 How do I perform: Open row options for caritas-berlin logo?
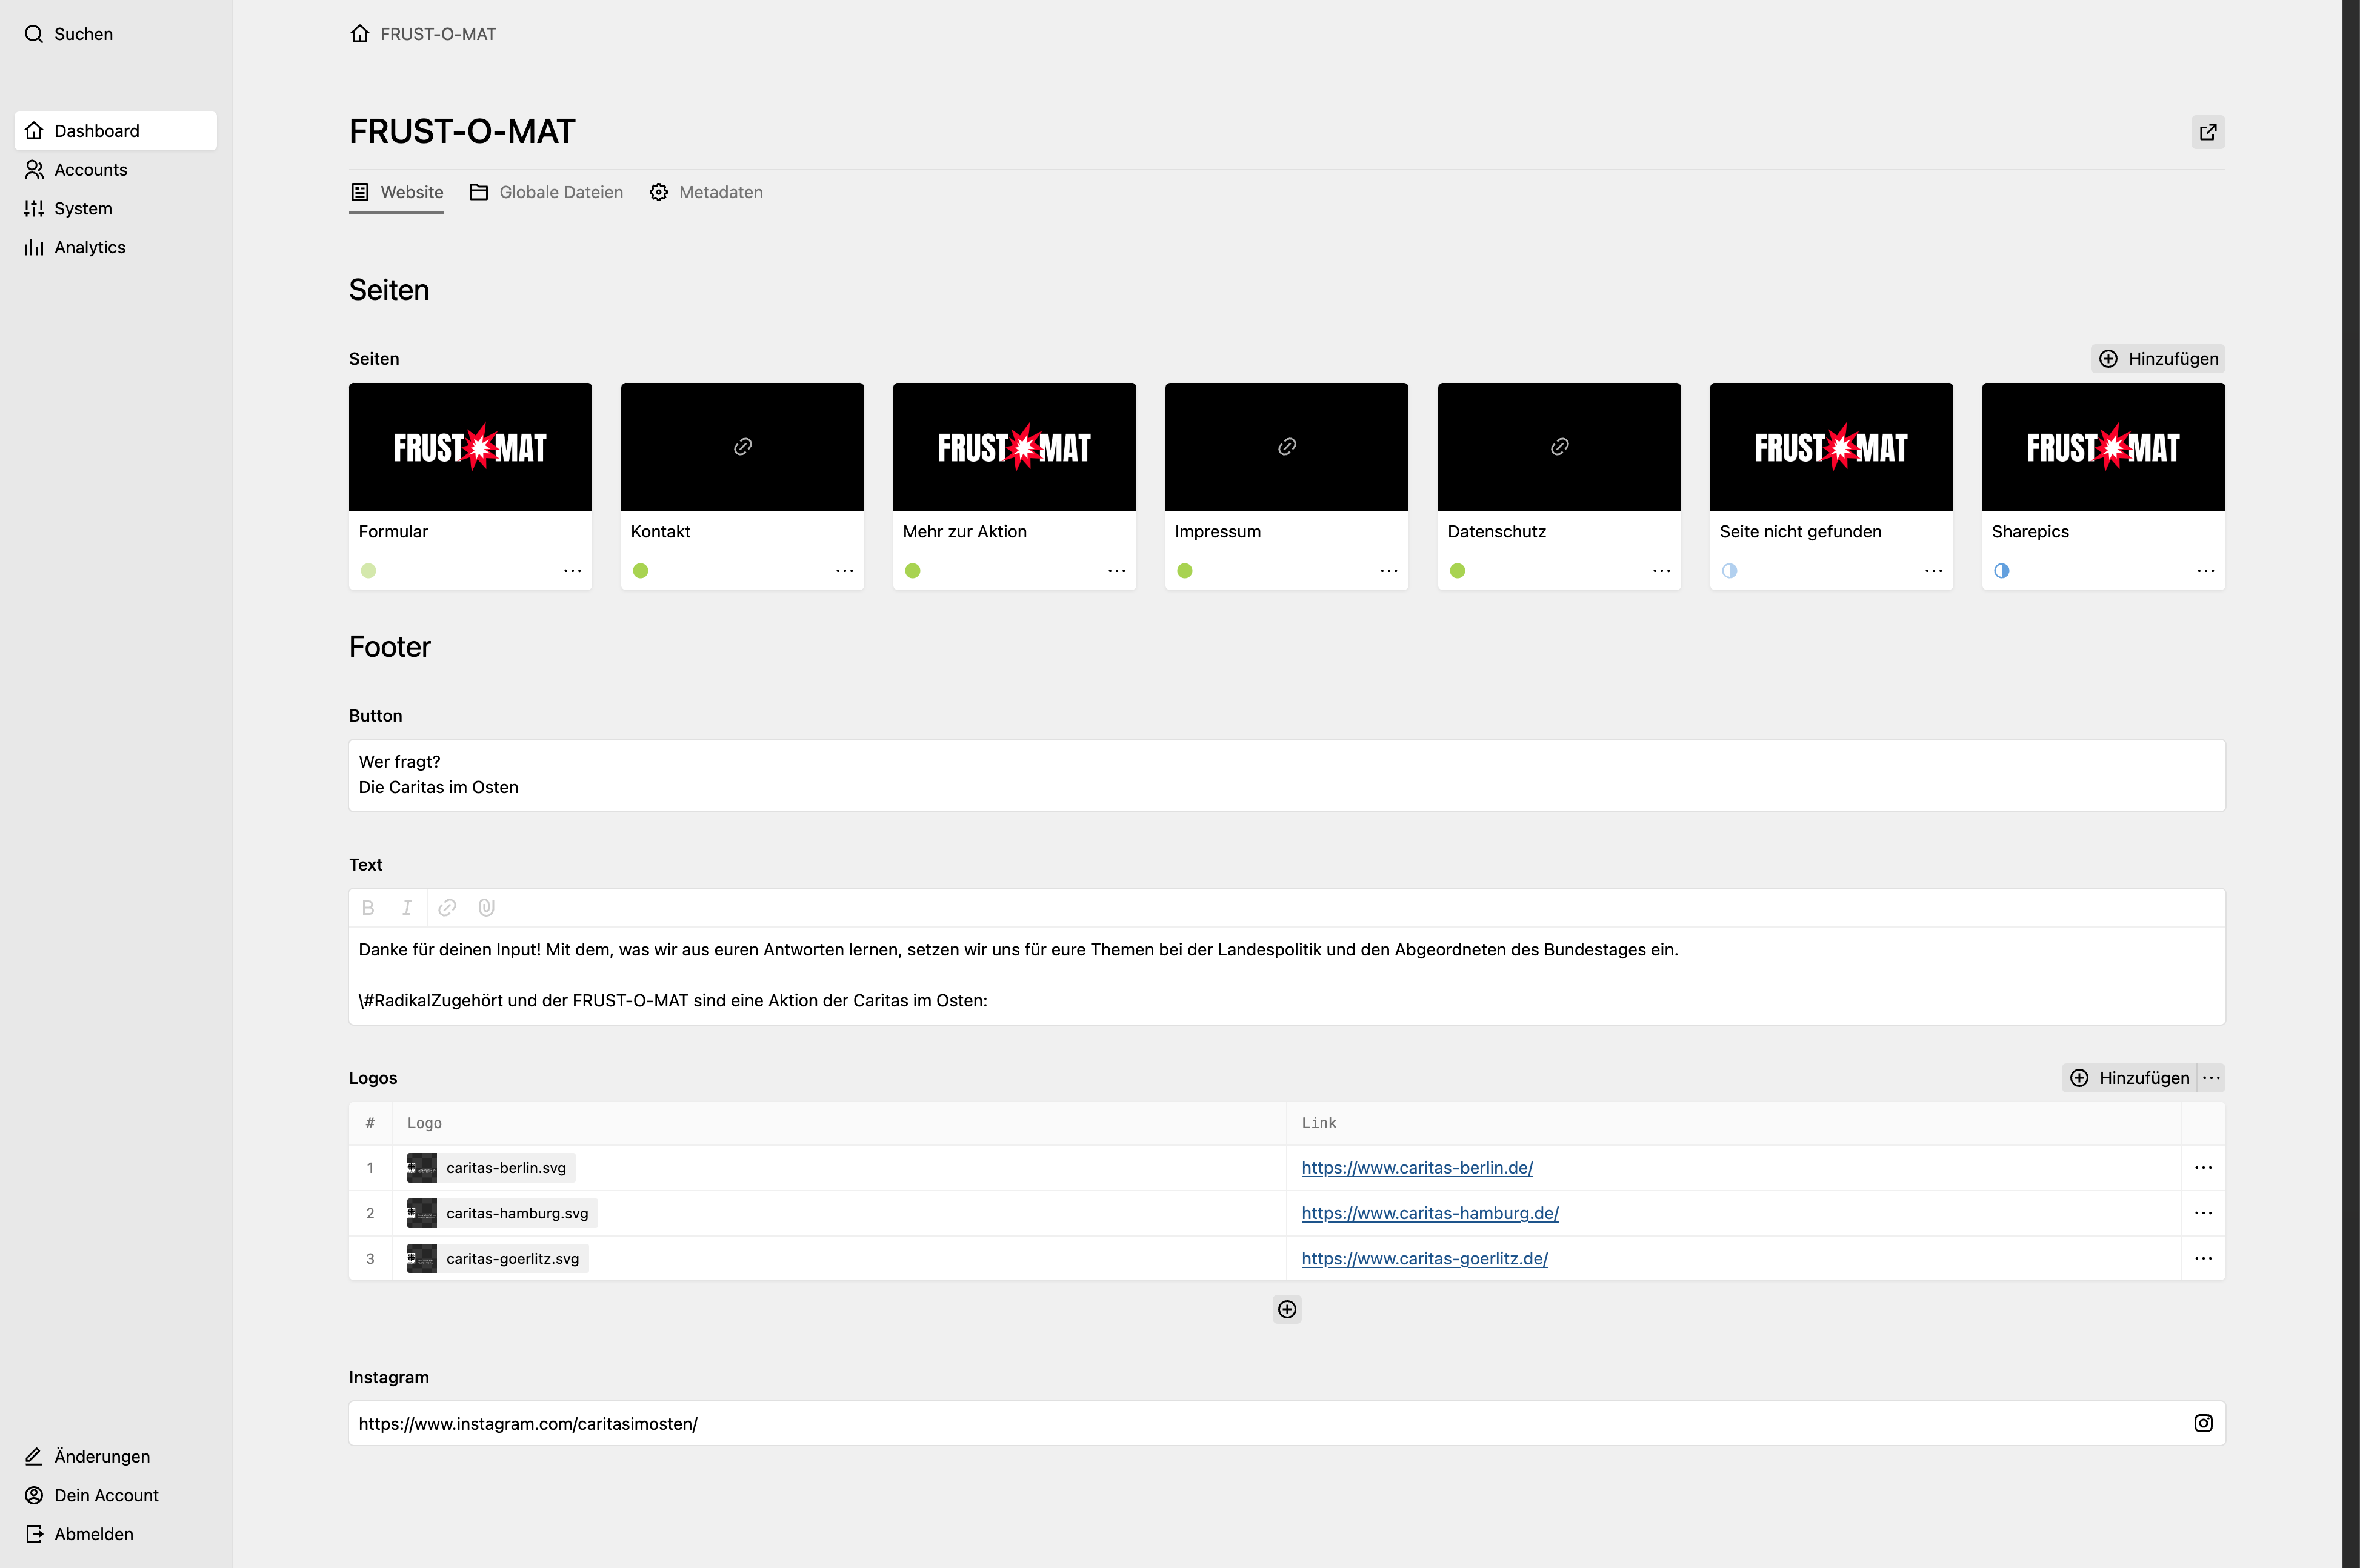[x=2204, y=1168]
